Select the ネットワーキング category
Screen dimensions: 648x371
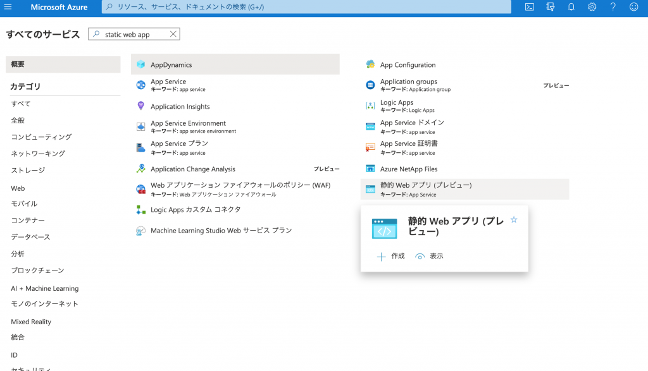[38, 154]
